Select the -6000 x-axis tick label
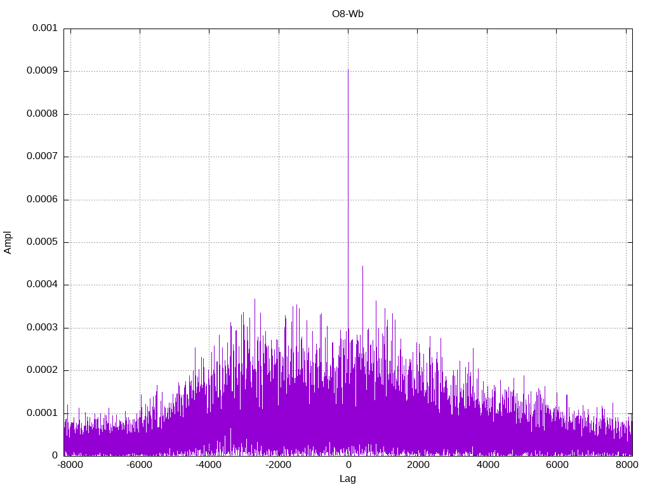The image size is (650, 487). click(x=138, y=465)
